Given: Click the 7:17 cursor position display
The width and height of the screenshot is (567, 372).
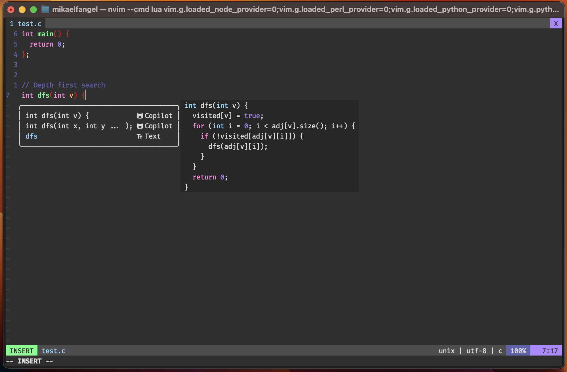Looking at the screenshot, I should (x=547, y=351).
